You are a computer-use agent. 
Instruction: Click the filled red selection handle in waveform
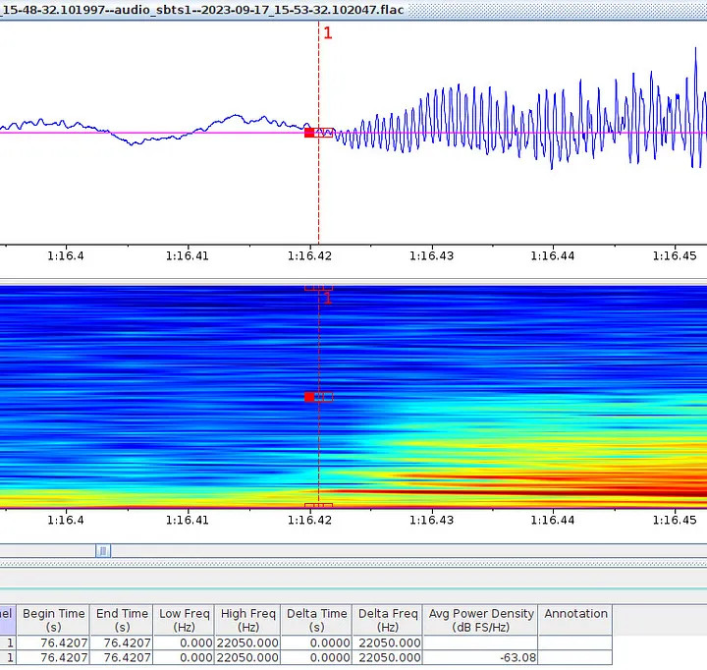(309, 133)
